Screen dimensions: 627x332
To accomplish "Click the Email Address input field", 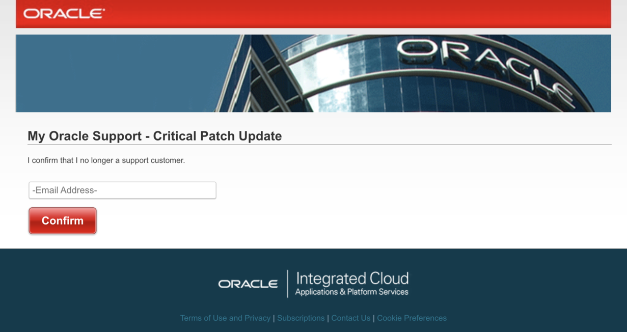I will (x=122, y=190).
